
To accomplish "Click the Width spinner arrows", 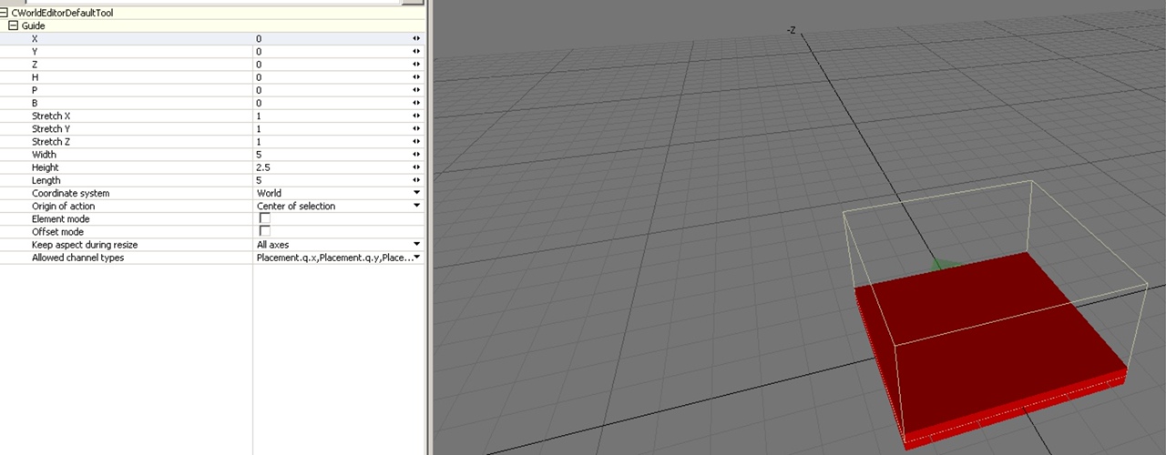I will [416, 155].
